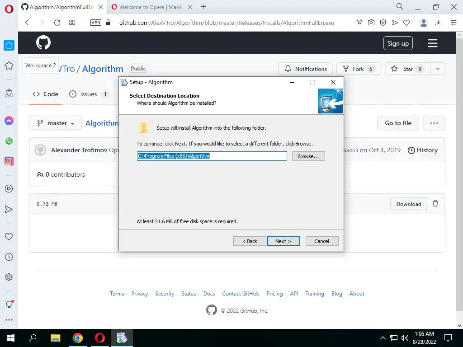
Task: Download the file
Action: coord(409,204)
